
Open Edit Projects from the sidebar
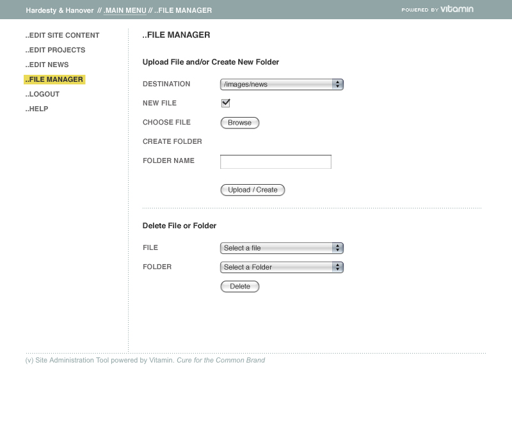pos(56,50)
